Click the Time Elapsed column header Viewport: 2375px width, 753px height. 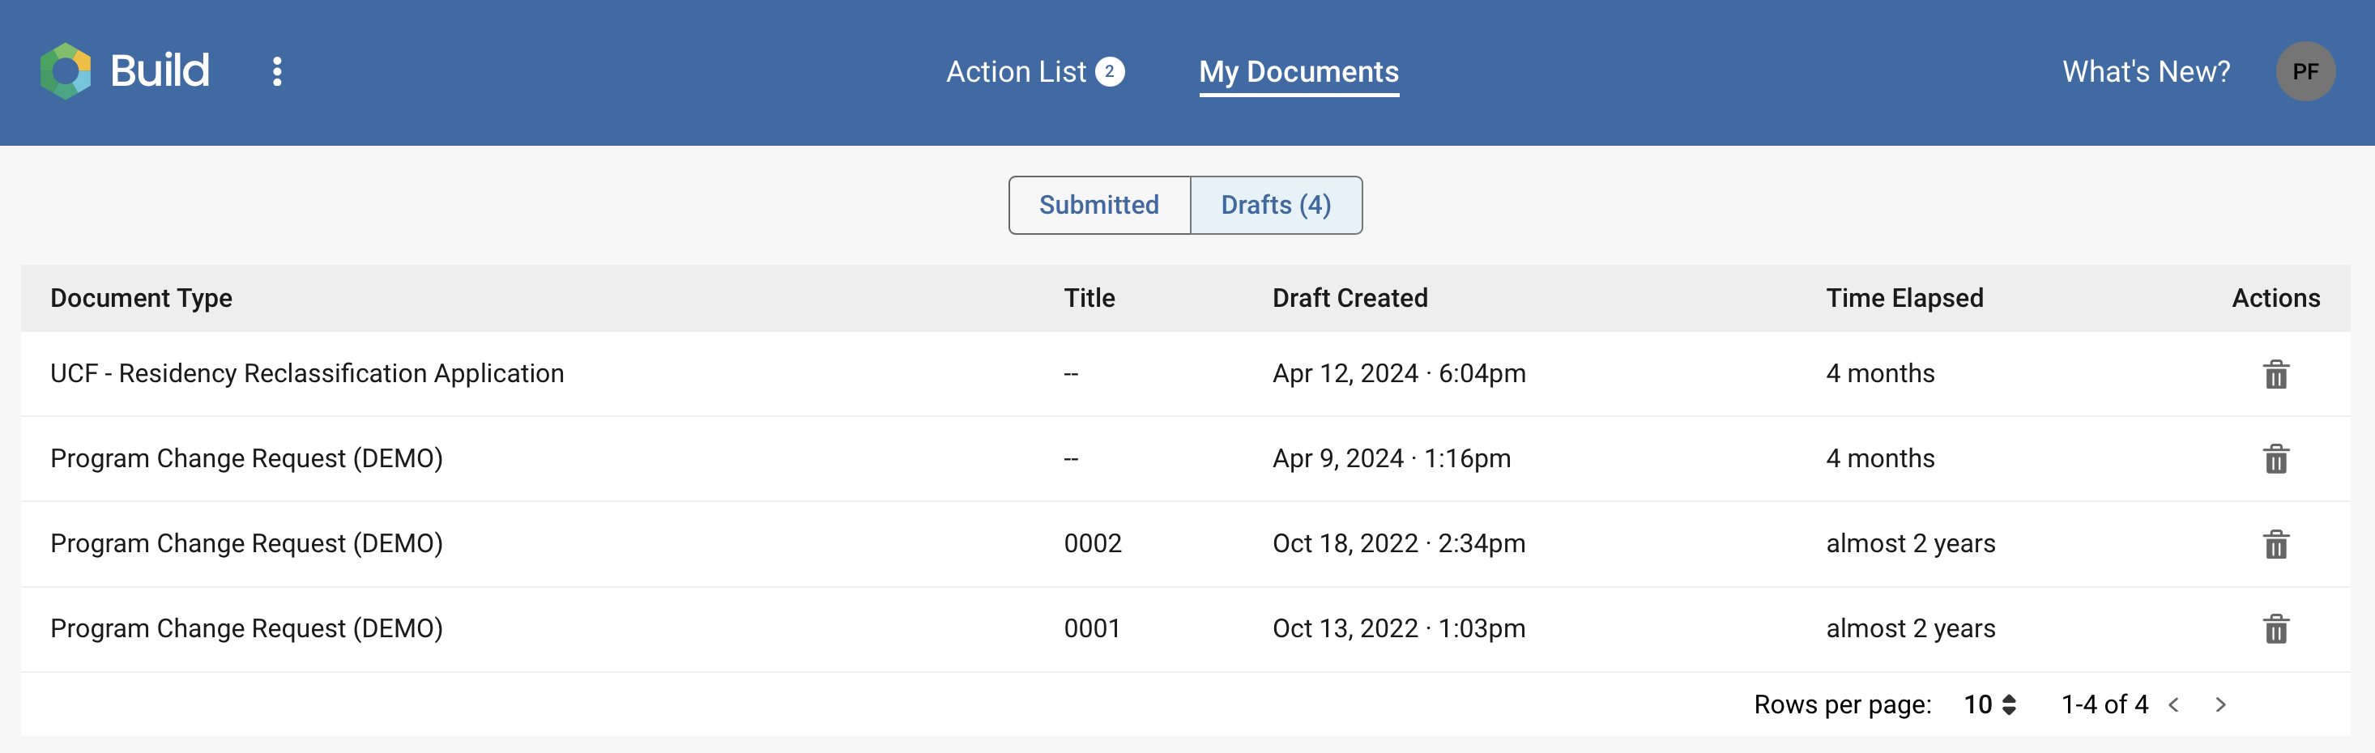pyautogui.click(x=1904, y=298)
